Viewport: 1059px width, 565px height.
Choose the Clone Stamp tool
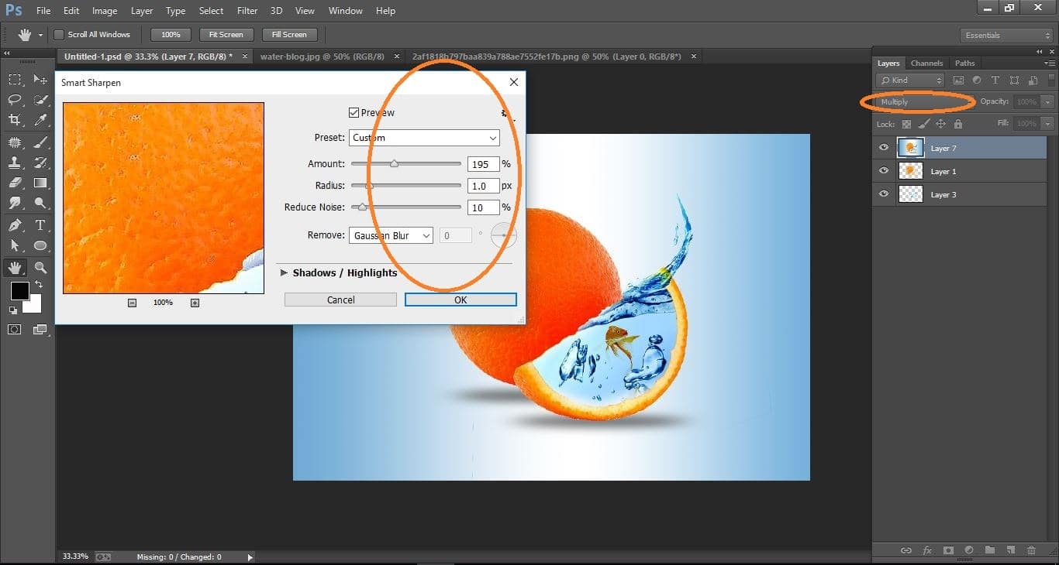14,162
